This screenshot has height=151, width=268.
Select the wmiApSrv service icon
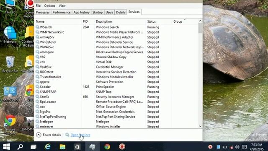tap(37, 37)
